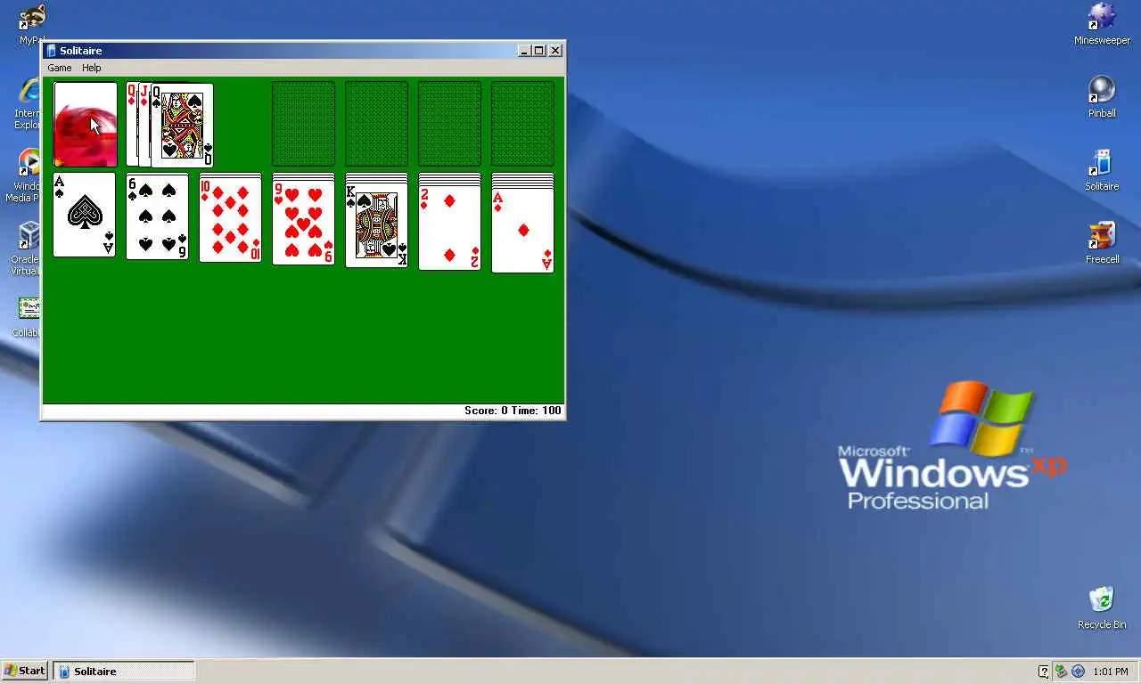
Task: Close the Solitaire window
Action: (x=556, y=51)
